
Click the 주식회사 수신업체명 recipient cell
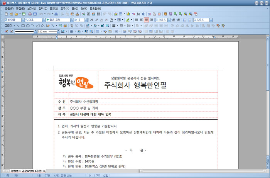(x=143, y=102)
